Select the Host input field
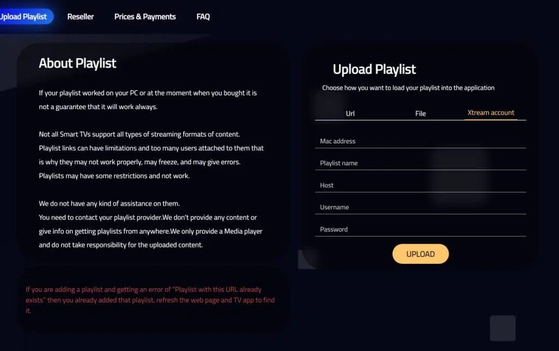Viewport: 559px width, 351px height. tap(420, 185)
